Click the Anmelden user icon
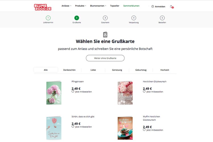 tap(153, 7)
